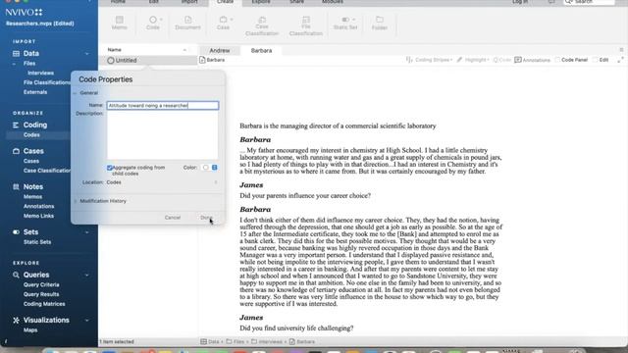Screen dimensions: 628x353
Task: Toggle Aggregate coding from child codes checkbox
Action: click(x=110, y=168)
